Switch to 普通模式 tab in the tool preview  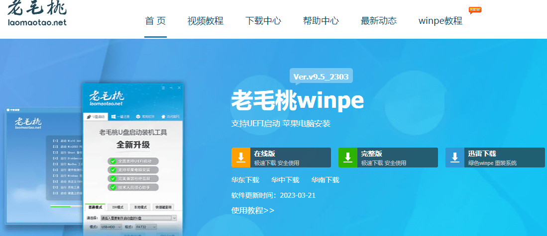(95, 207)
